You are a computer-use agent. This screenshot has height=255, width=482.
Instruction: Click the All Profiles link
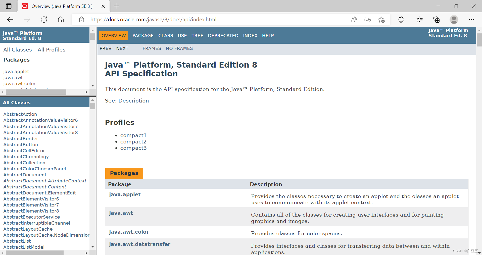[x=52, y=50]
